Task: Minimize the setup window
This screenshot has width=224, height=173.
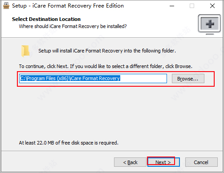Action: click(x=172, y=6)
